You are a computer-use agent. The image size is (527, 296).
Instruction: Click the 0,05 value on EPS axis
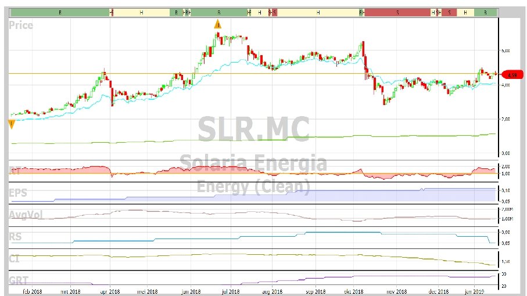click(506, 201)
